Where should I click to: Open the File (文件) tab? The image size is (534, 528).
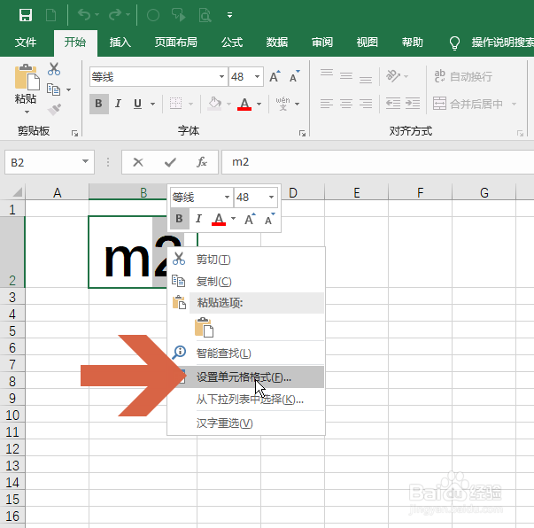[x=26, y=43]
